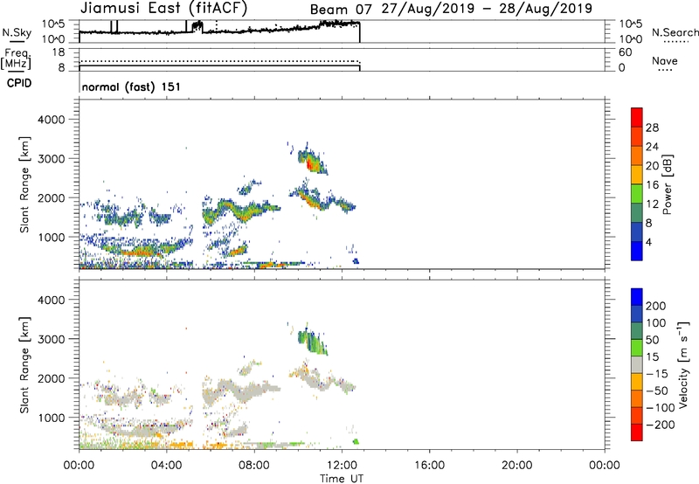Select the 'Freq. [MHz]' axis label
The image size is (699, 484).
pyautogui.click(x=17, y=59)
